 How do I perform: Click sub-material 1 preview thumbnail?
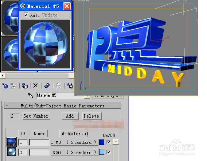click(x=12, y=142)
